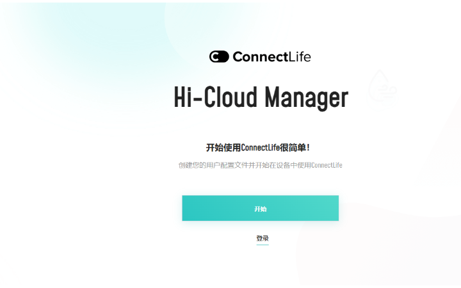
Task: Click the left edge of the 开始 button
Action: 184,208
